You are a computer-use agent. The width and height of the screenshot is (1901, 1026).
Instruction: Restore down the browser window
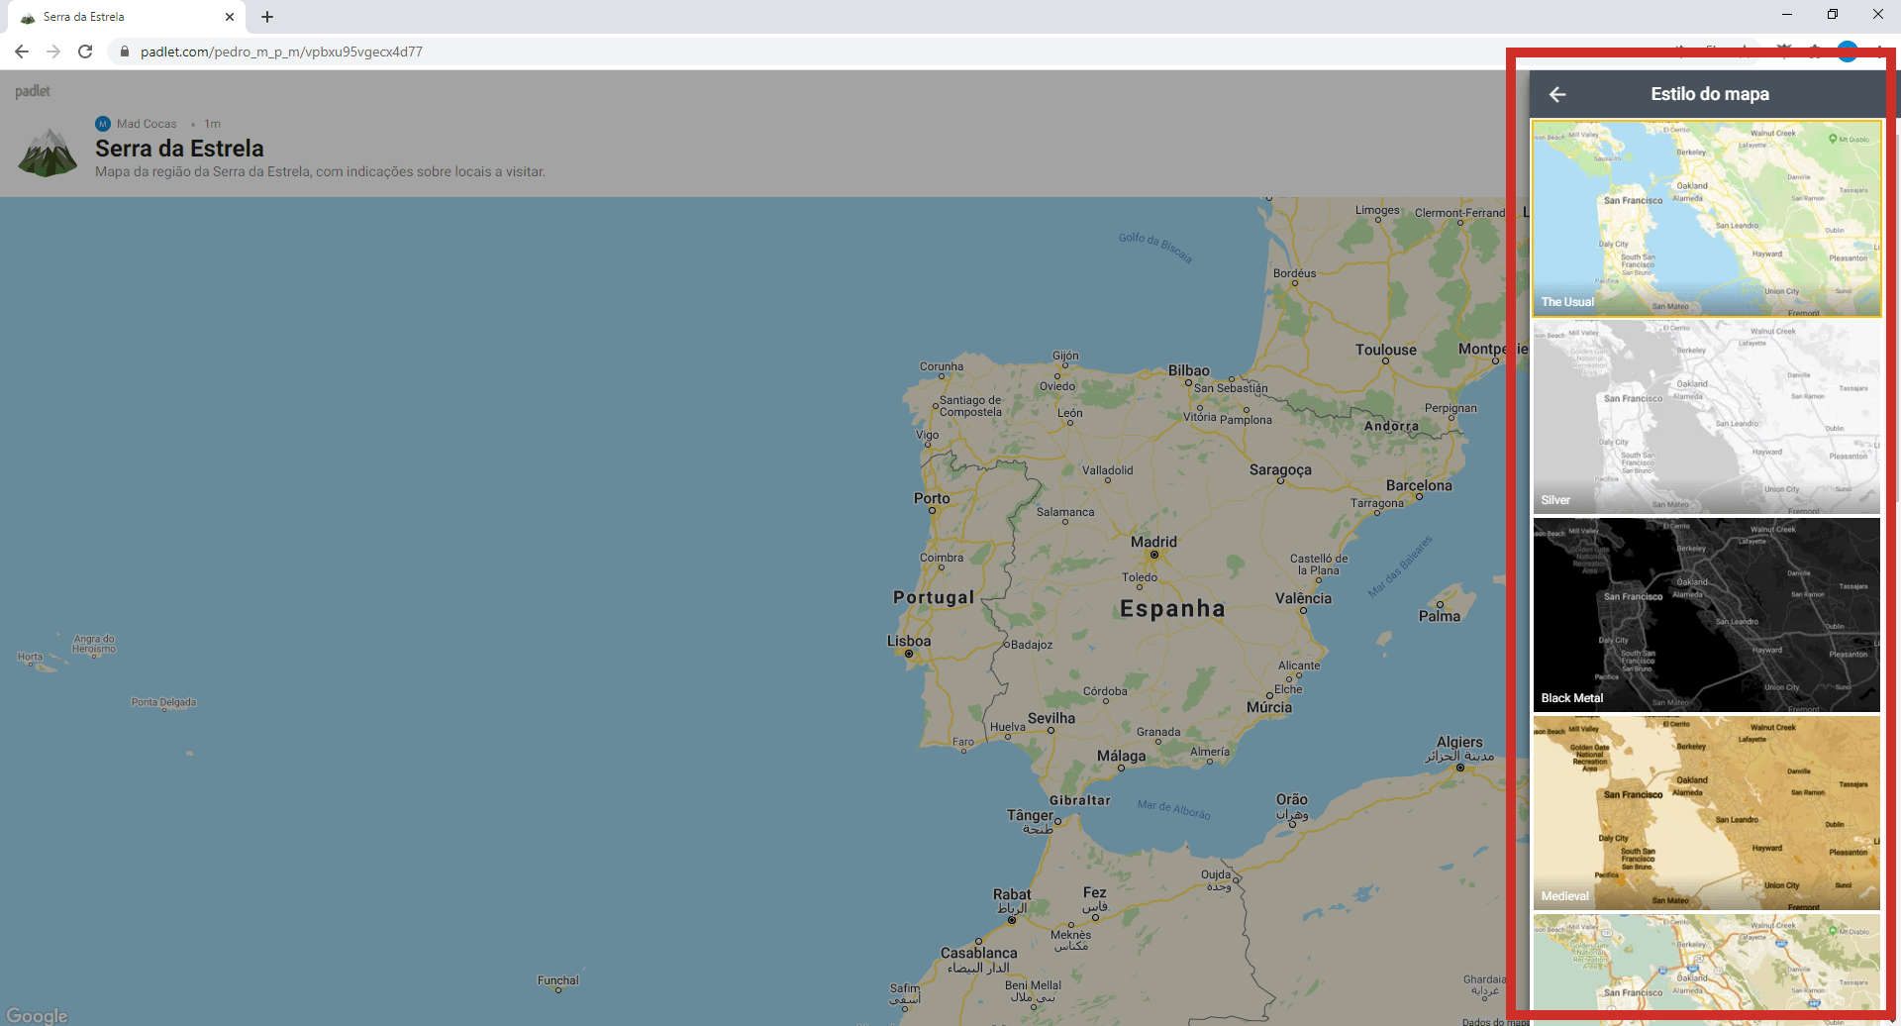tap(1833, 14)
